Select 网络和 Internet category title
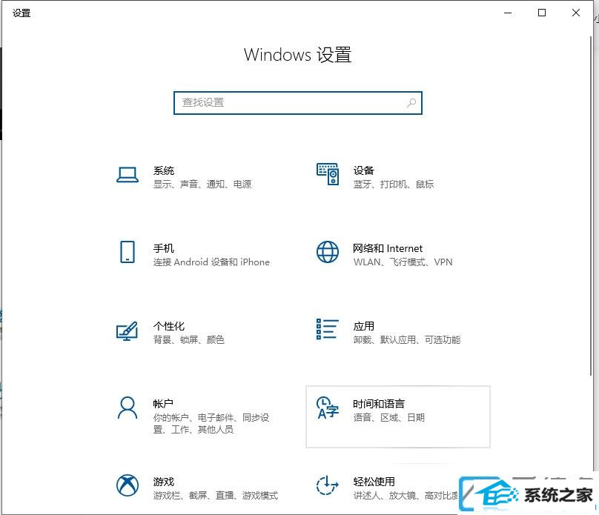The width and height of the screenshot is (599, 515). 388,248
